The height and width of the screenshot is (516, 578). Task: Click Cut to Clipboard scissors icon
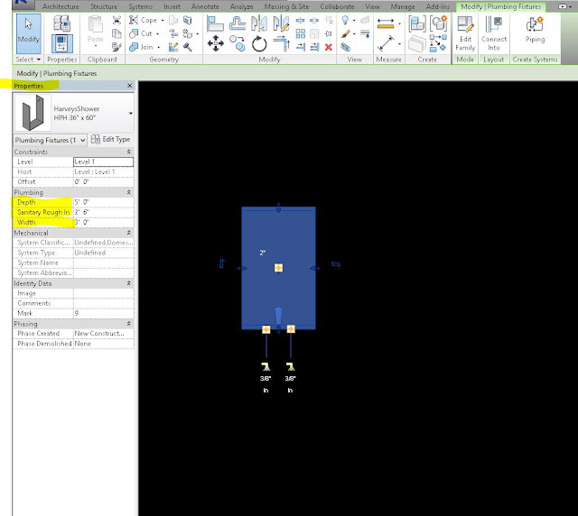117,20
